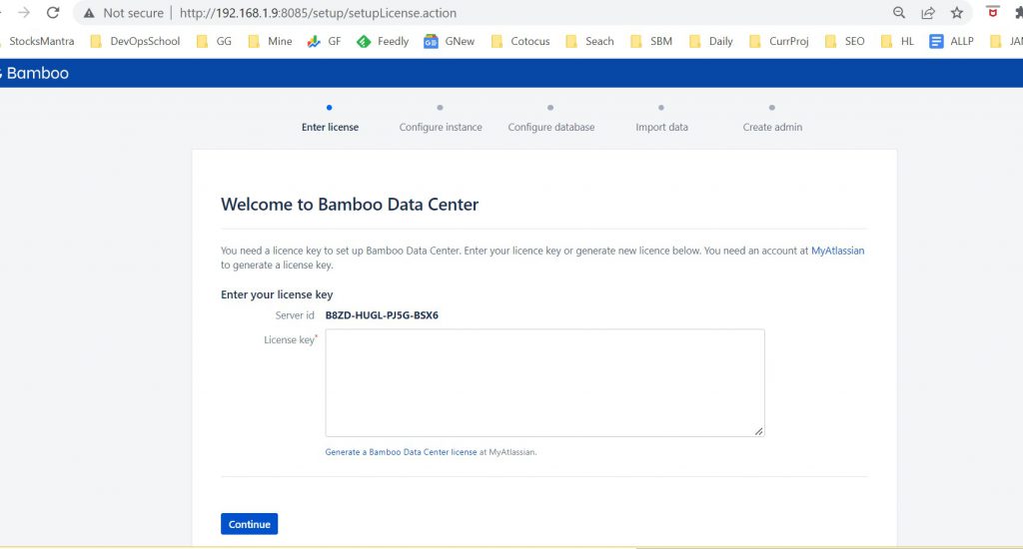Click inside the License key text area
1023x549 pixels.
[x=544, y=382]
